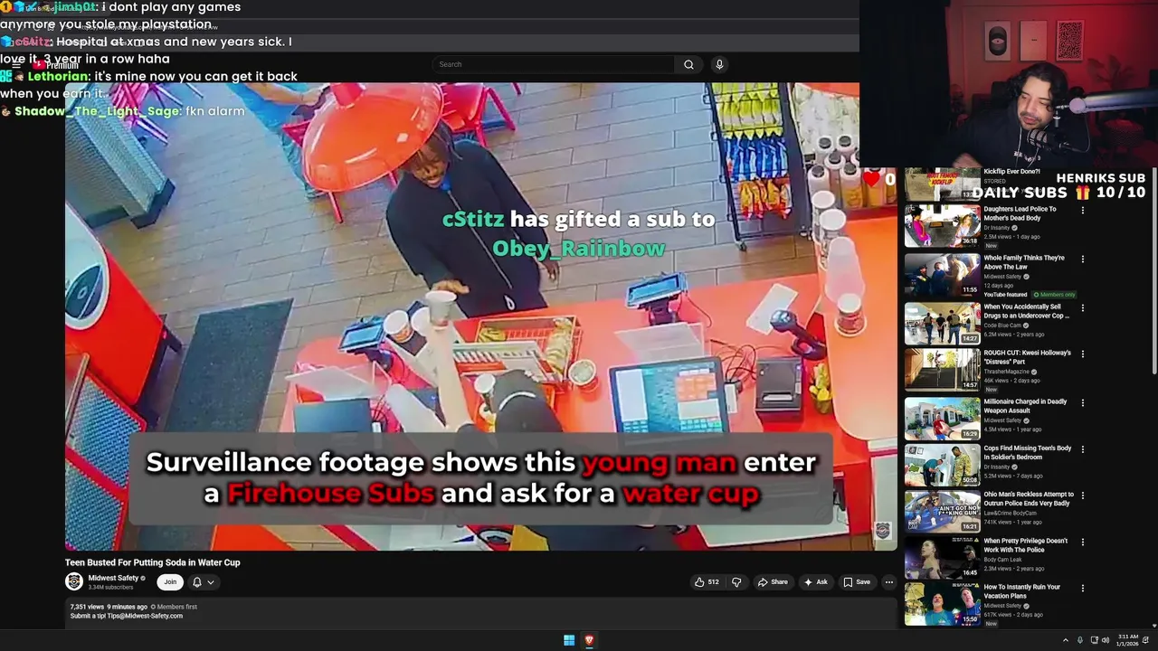Click Law&Crime BodyCam channel name

click(x=1010, y=514)
